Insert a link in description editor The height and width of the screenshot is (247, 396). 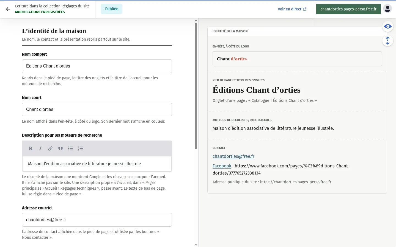click(50, 148)
